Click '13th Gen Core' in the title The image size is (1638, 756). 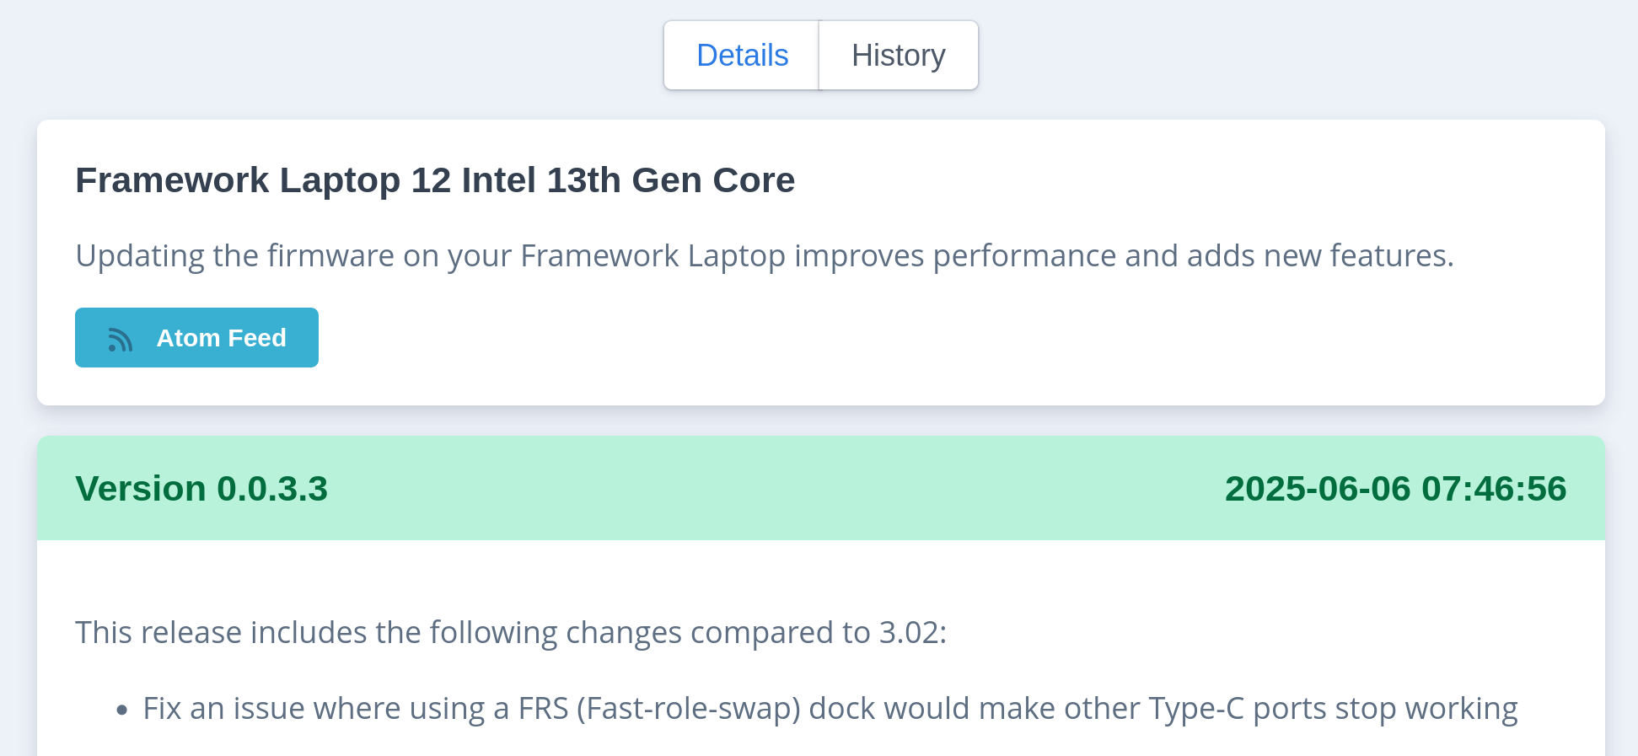tap(671, 180)
